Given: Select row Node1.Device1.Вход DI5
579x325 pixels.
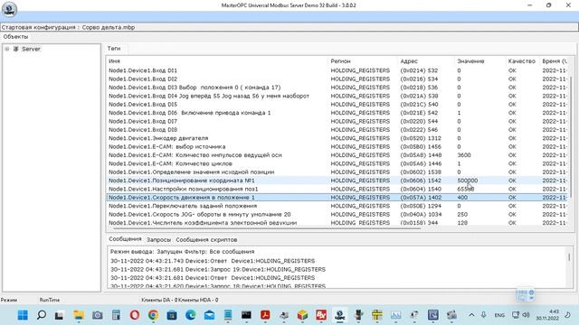Looking at the screenshot, I should [337, 105].
